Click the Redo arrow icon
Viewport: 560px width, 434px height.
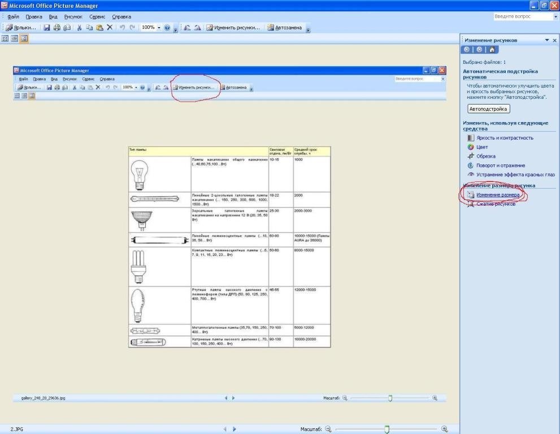[132, 28]
